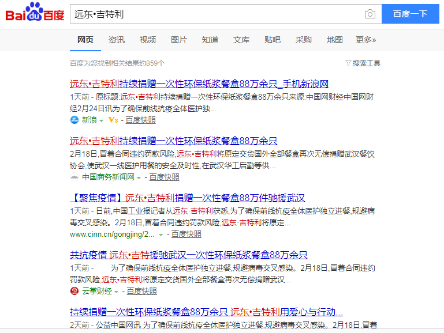Switch to the 采购 tab
Viewport: 444px width, 333px height.
(303, 40)
